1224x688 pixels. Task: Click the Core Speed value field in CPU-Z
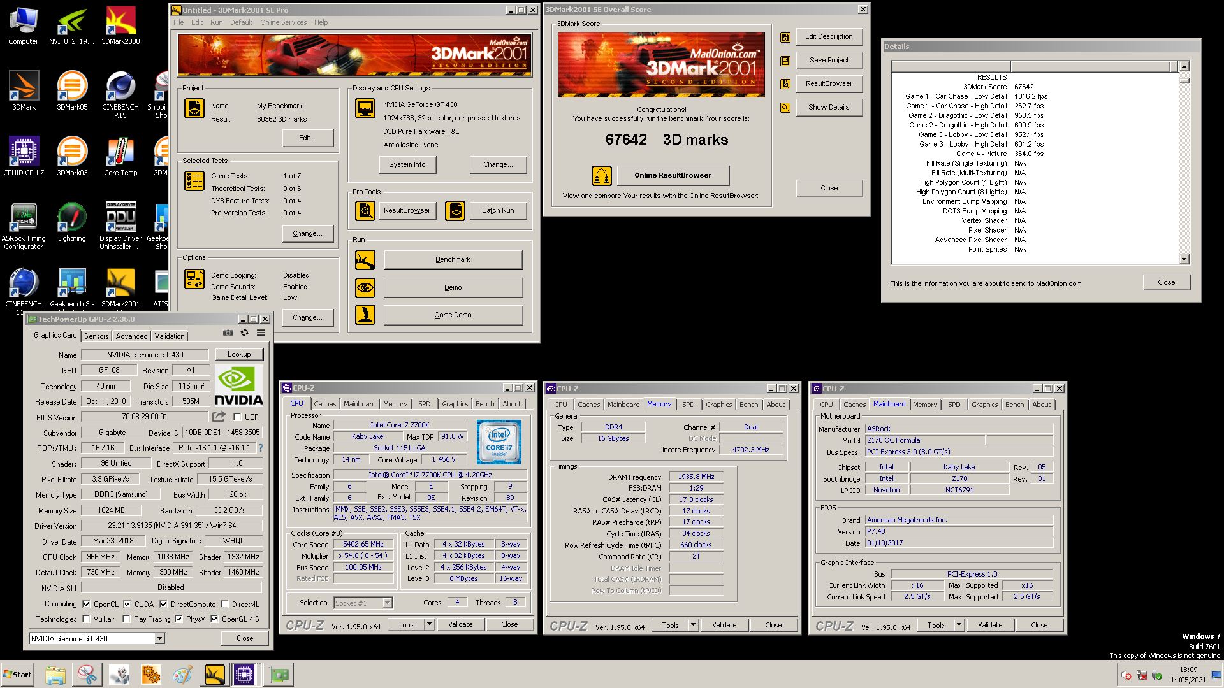coord(363,544)
